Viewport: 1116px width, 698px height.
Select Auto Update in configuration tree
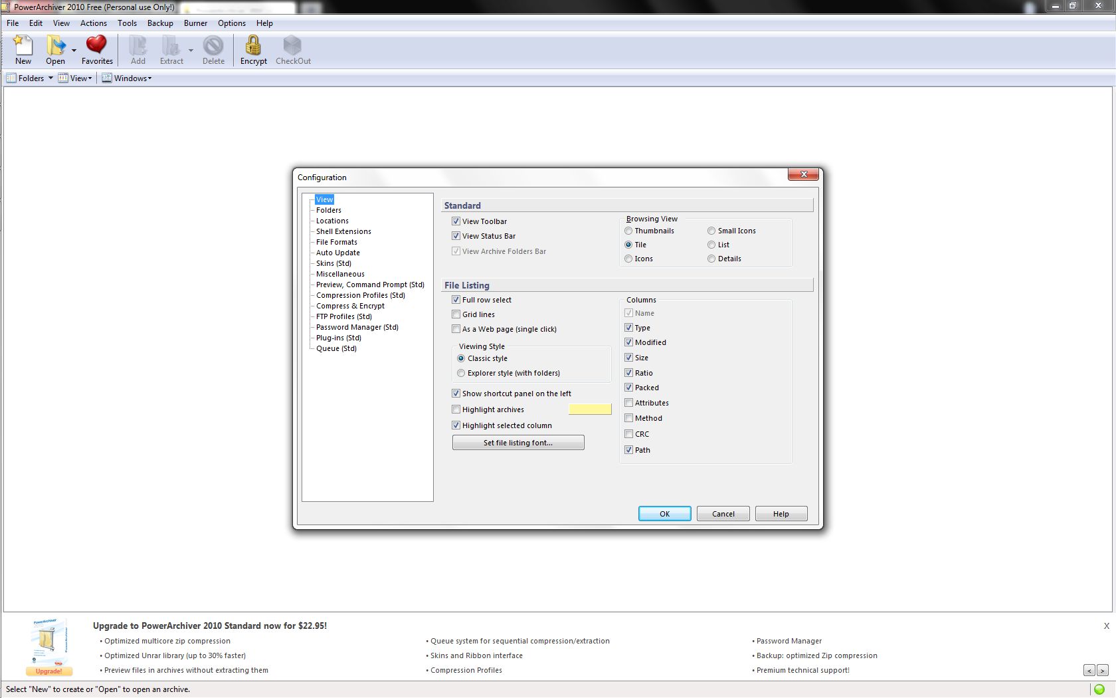point(338,253)
